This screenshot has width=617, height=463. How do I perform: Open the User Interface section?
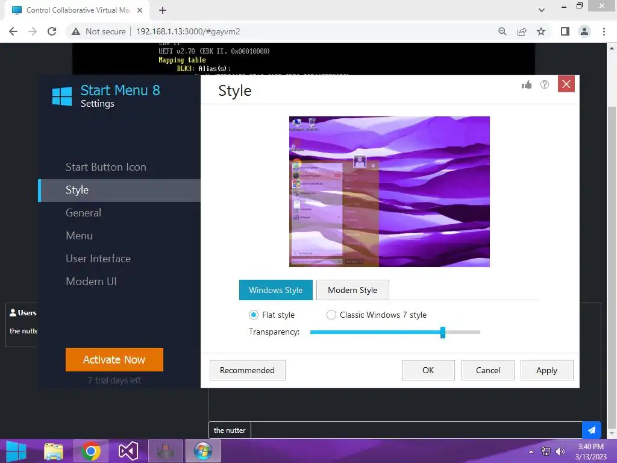coord(98,259)
